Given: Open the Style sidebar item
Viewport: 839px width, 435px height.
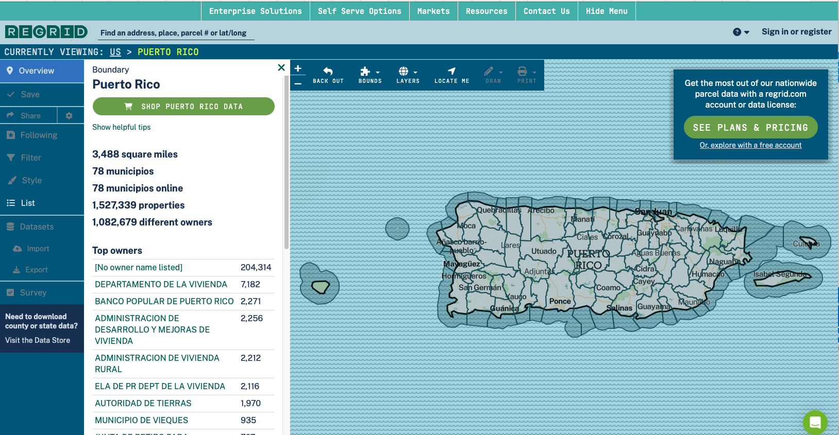Looking at the screenshot, I should click(42, 180).
